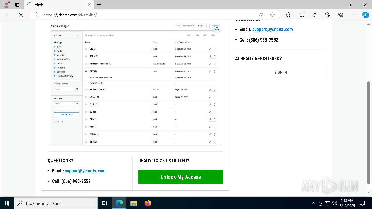The width and height of the screenshot is (372, 209).
Task: Open Task View on taskbar
Action: point(105,203)
